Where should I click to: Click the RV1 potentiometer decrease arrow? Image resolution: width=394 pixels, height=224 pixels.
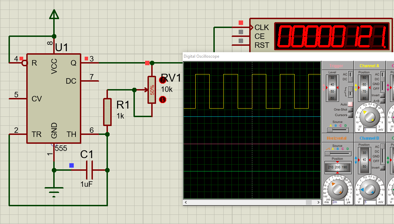[x=163, y=99]
